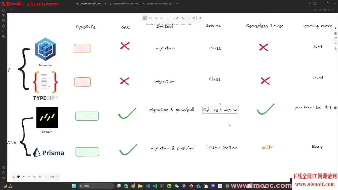Open File Explorer from the taskbar
The width and height of the screenshot is (338, 190).
140,186
